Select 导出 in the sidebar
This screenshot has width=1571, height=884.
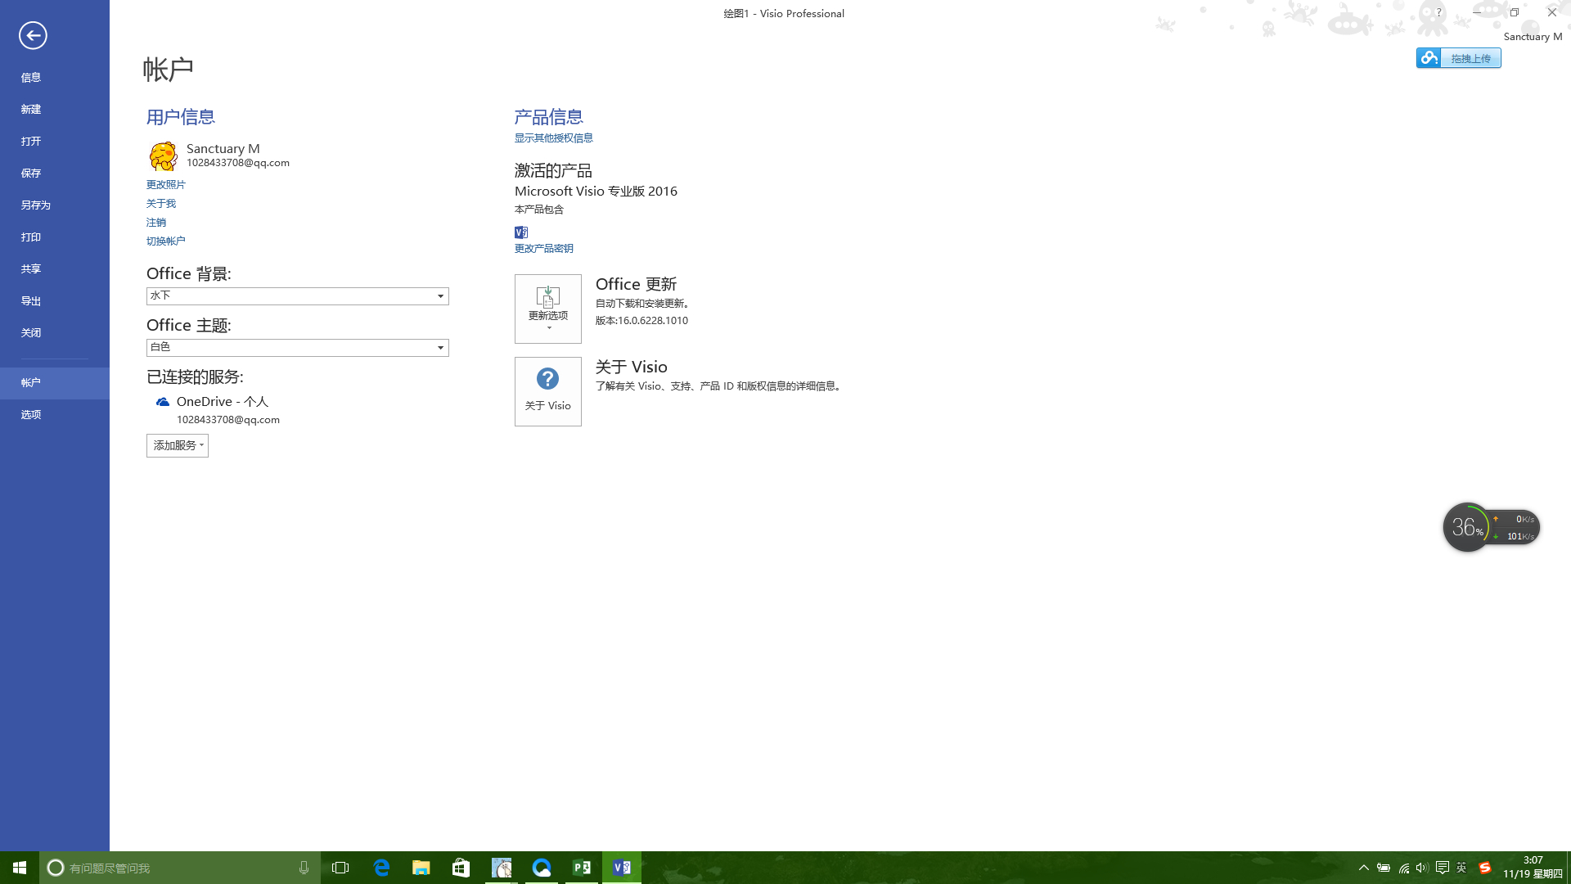tap(55, 301)
